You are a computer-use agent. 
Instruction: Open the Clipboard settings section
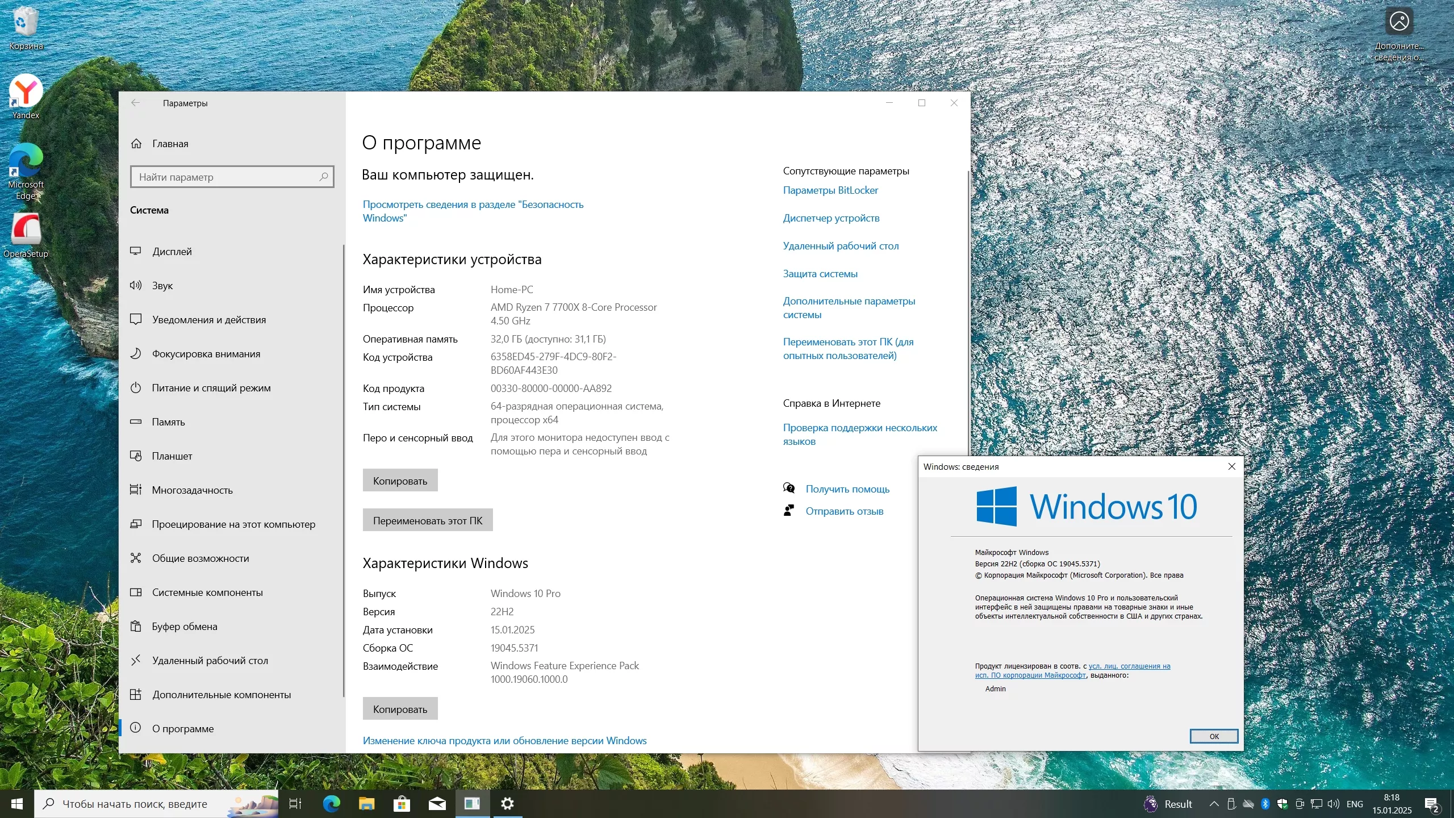(185, 627)
